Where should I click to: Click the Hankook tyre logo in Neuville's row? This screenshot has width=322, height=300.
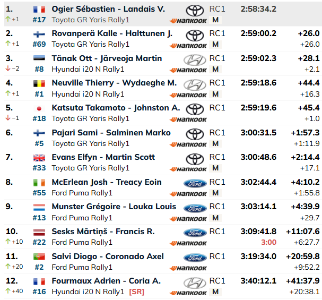(x=188, y=95)
